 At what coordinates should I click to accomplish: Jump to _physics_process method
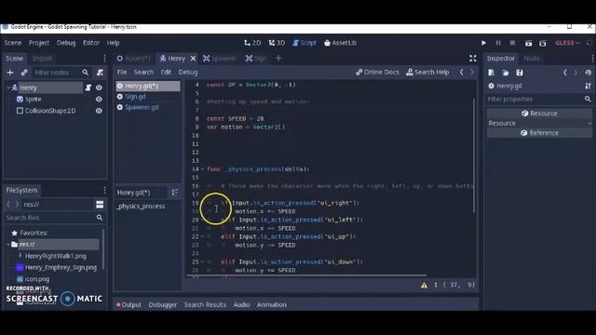click(x=141, y=207)
